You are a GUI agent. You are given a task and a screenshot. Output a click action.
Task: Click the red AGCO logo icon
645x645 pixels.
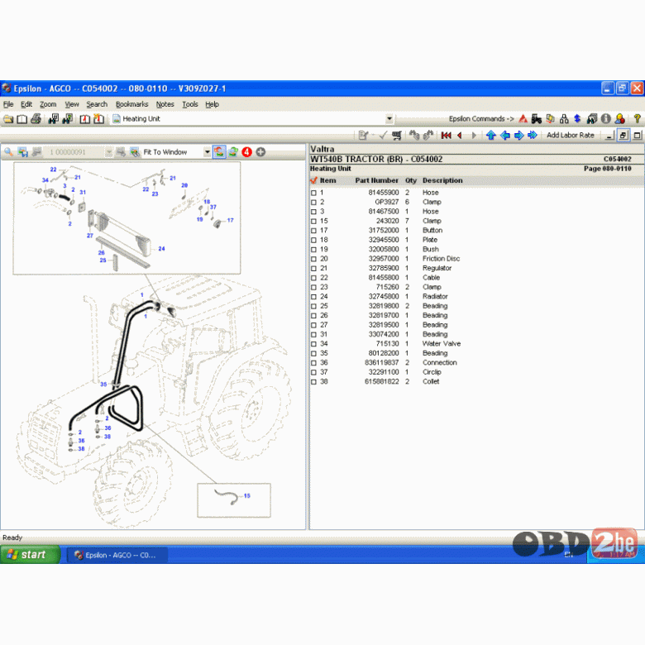click(523, 119)
